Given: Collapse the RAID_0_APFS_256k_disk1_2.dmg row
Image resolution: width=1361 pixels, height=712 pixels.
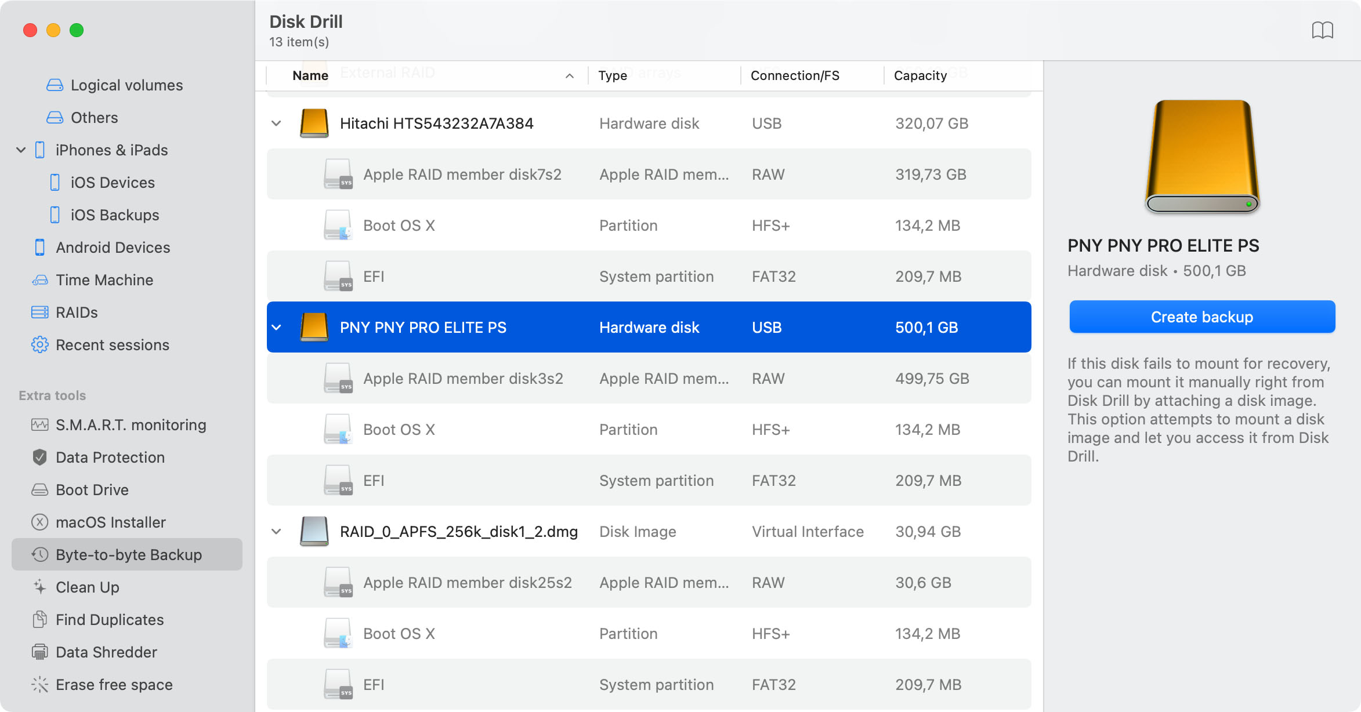Looking at the screenshot, I should [x=277, y=532].
